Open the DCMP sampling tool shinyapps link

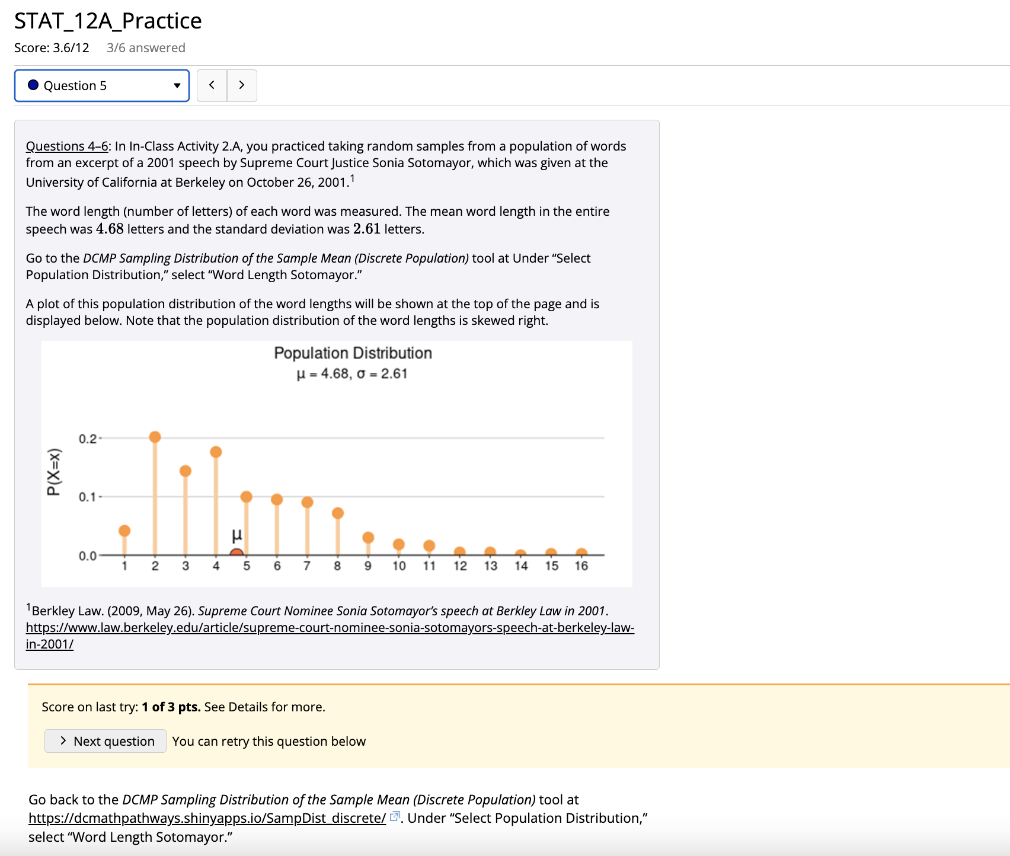206,817
